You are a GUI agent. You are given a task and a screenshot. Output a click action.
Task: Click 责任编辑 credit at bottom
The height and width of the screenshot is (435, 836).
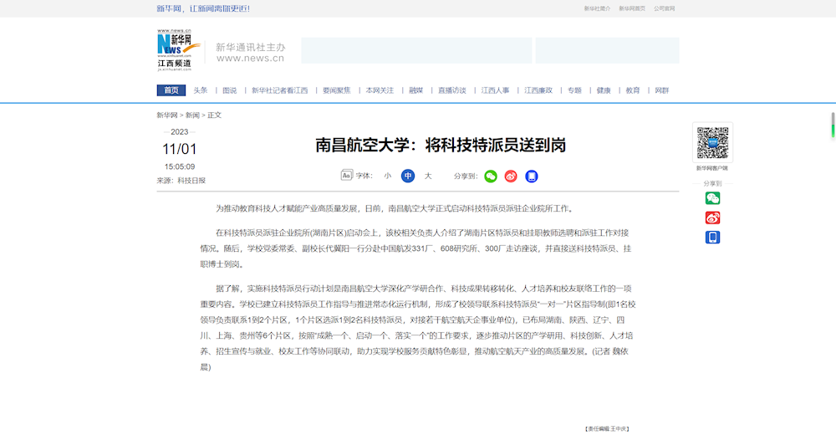(x=607, y=428)
